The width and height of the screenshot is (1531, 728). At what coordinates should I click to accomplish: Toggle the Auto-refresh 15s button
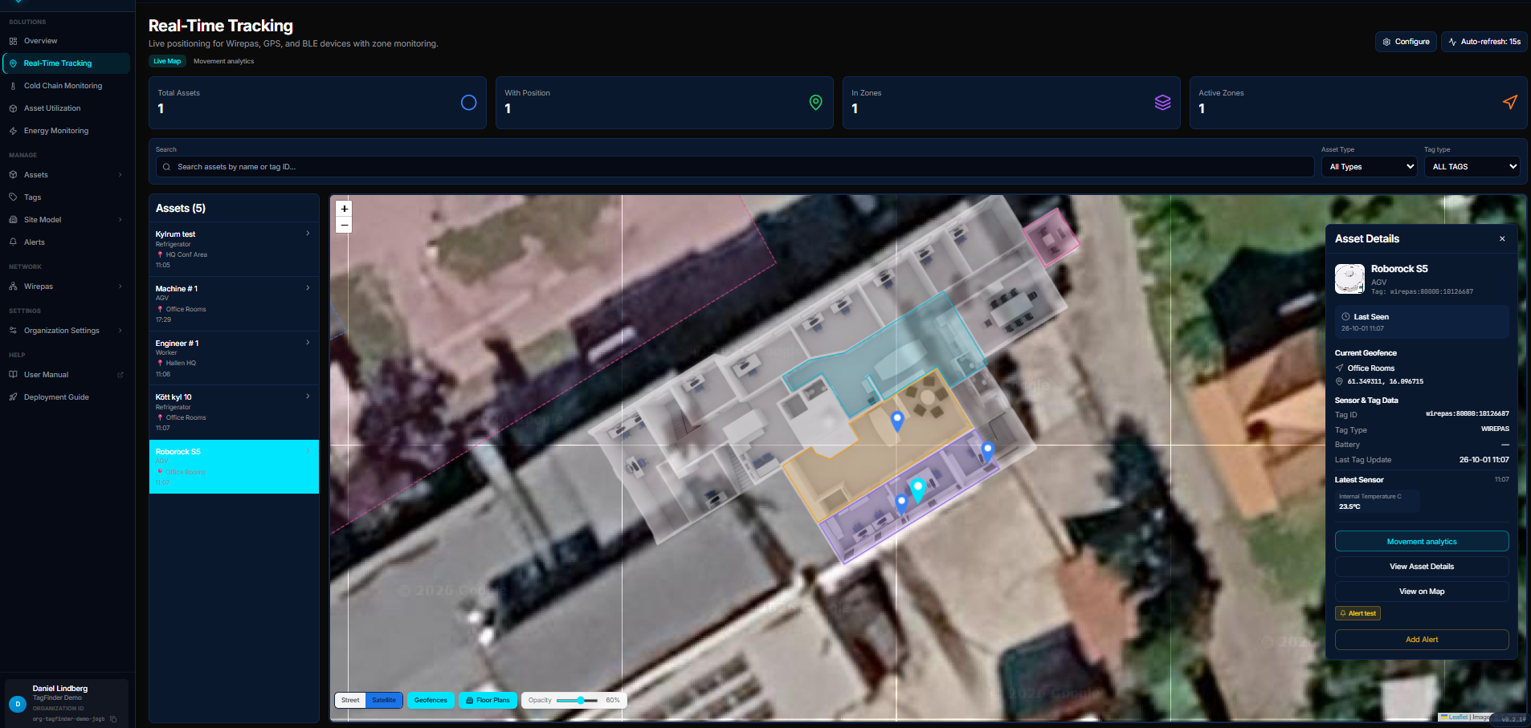click(x=1484, y=42)
